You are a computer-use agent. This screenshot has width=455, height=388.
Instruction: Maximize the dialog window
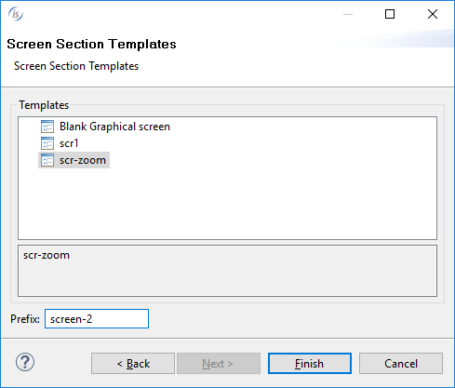[390, 14]
